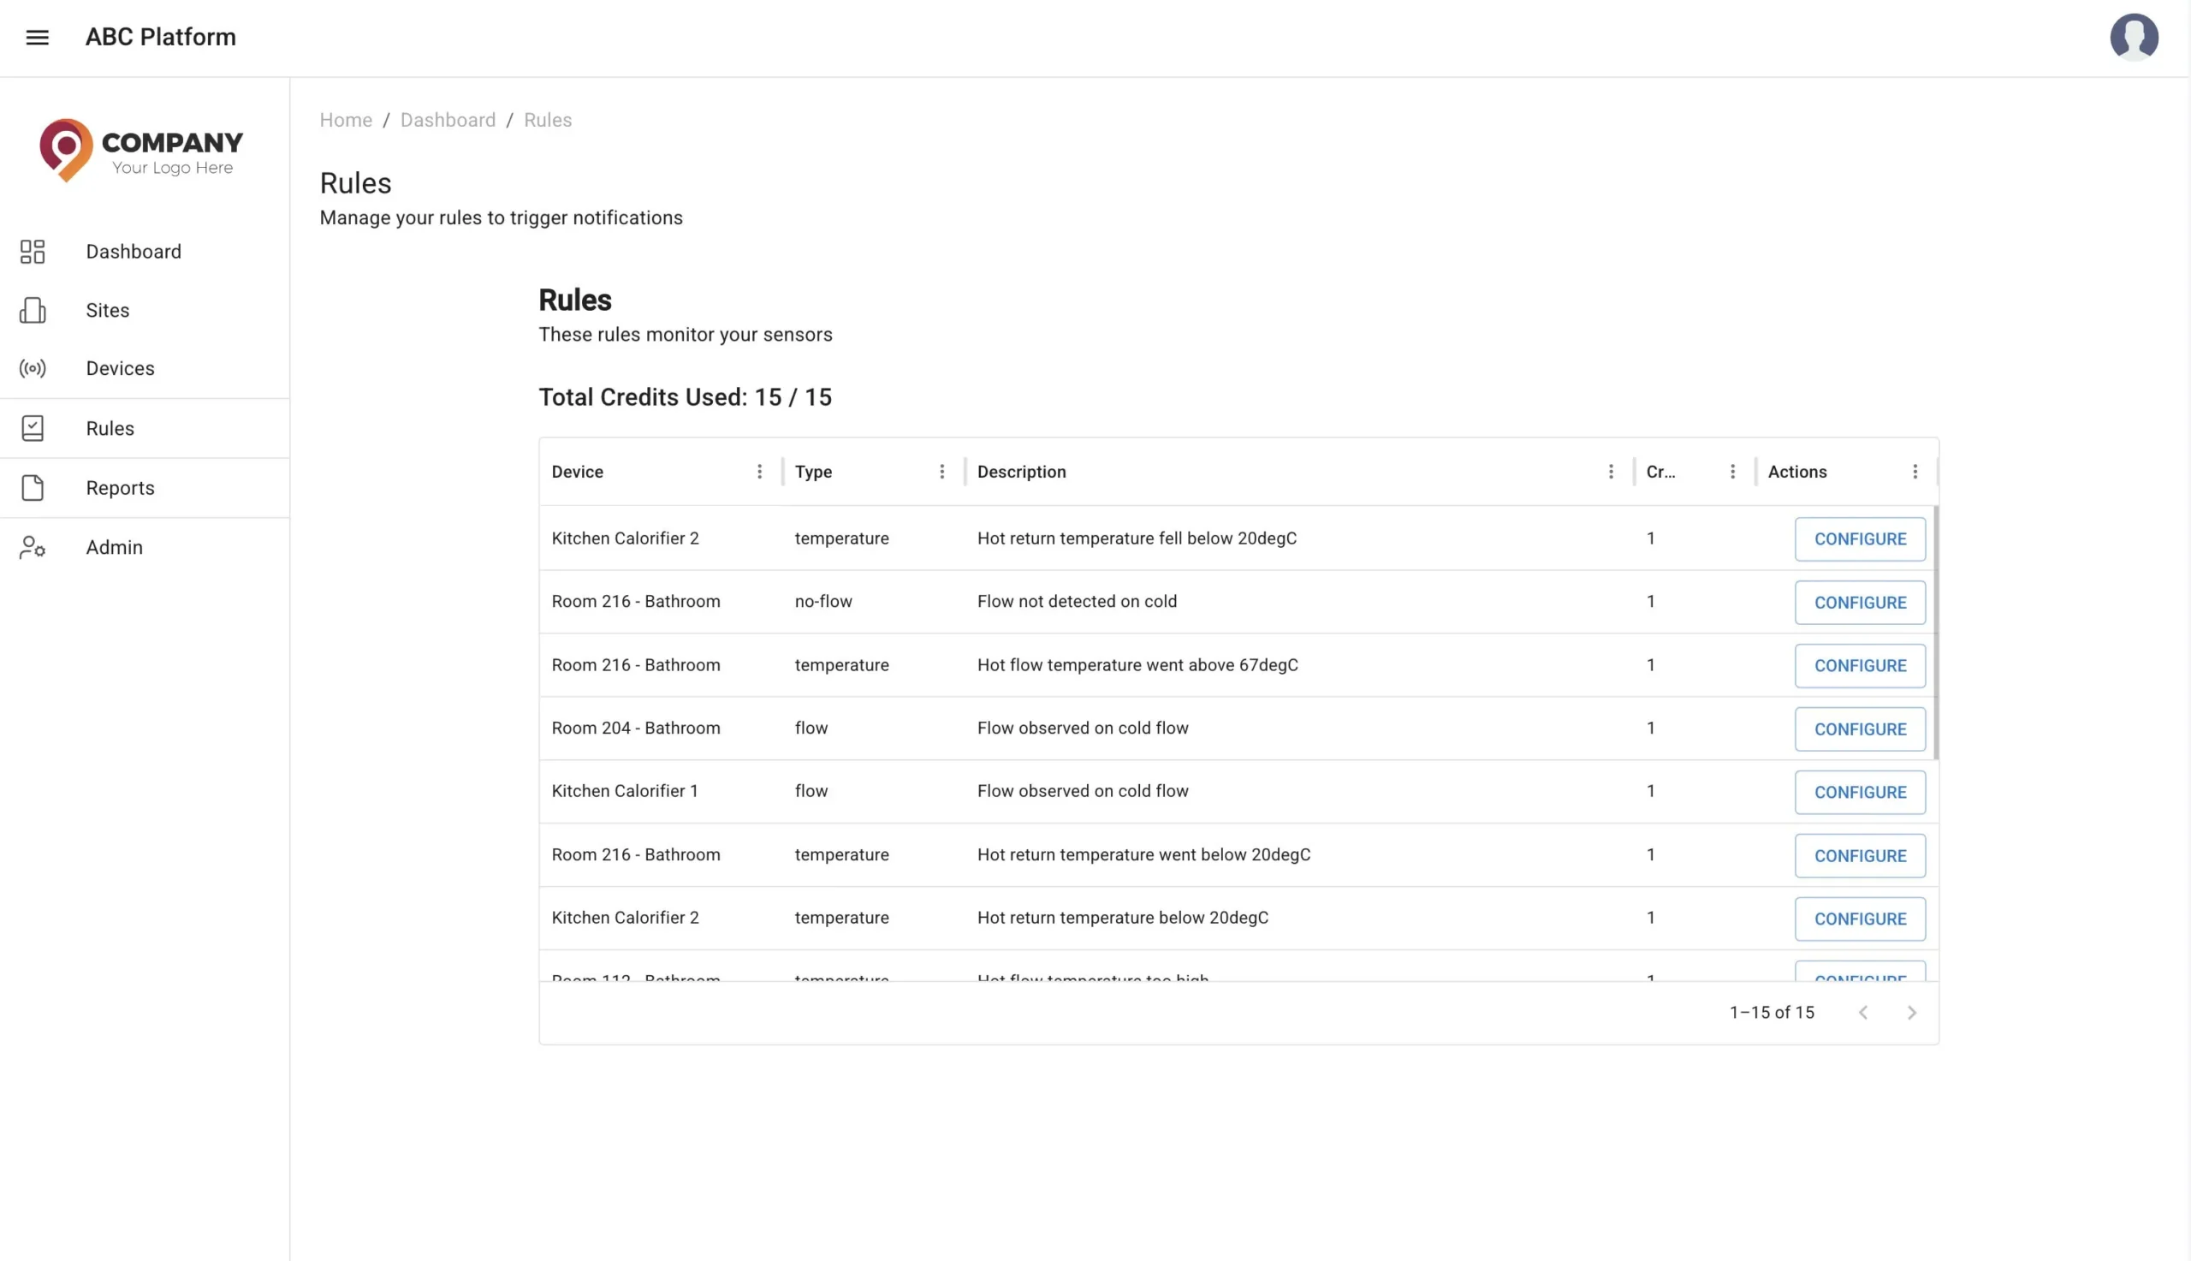This screenshot has width=2191, height=1261.
Task: Click 'Hot flow temperature went above 67degC' text
Action: pos(1137,664)
